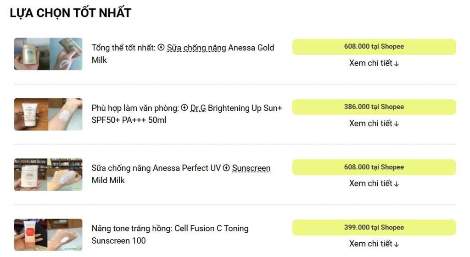This screenshot has width=470, height=257.
Task: Click the 386.000 tại Shopee button
Action: pos(374,107)
